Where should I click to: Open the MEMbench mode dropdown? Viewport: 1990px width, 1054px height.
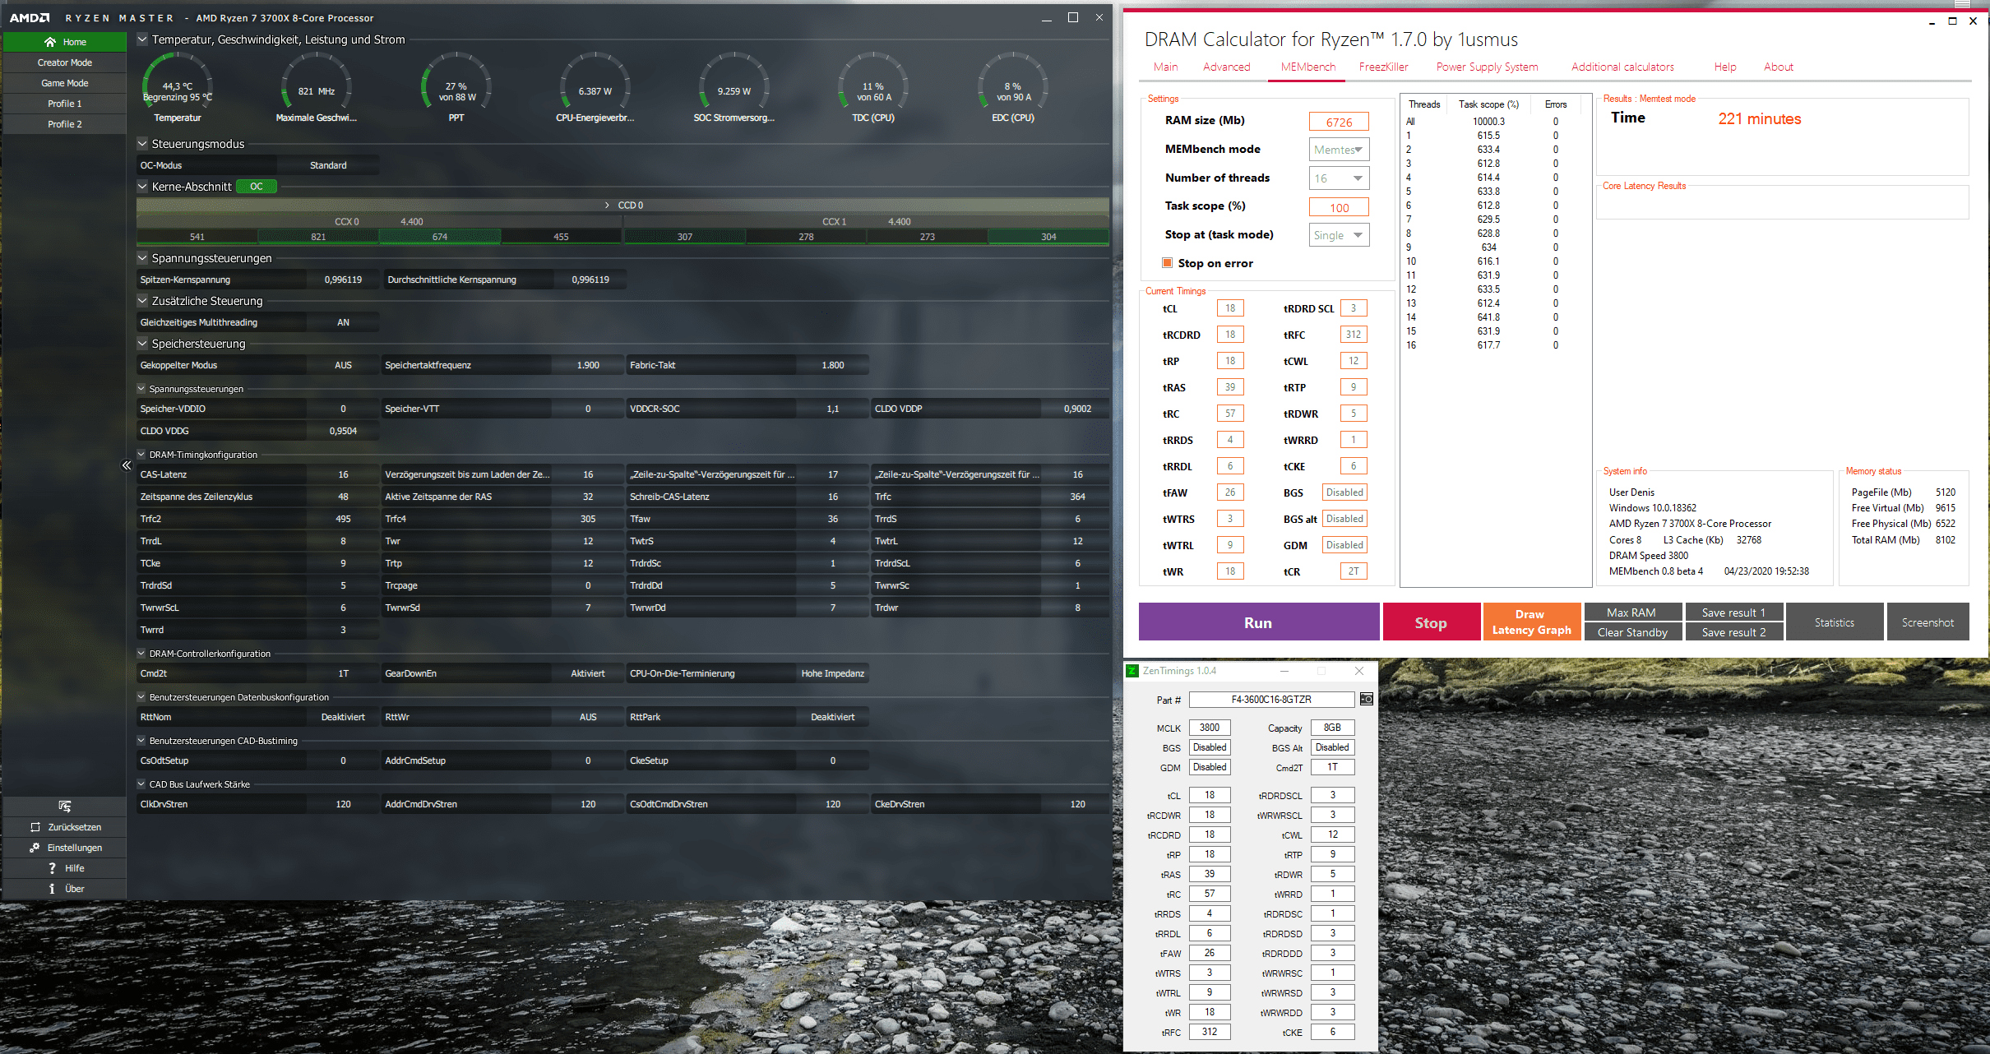click(1339, 150)
